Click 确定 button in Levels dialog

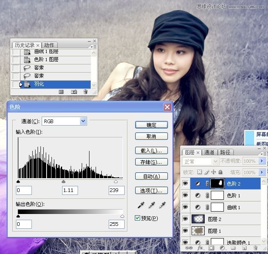coord(152,125)
